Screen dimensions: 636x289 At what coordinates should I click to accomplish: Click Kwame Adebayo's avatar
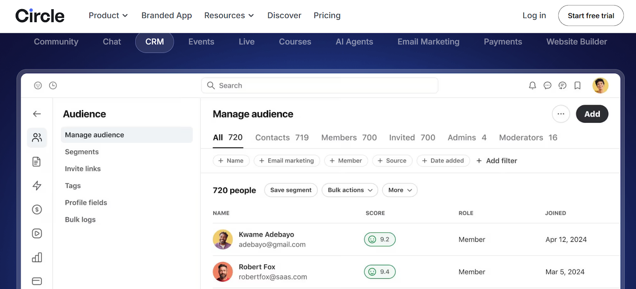pos(223,239)
